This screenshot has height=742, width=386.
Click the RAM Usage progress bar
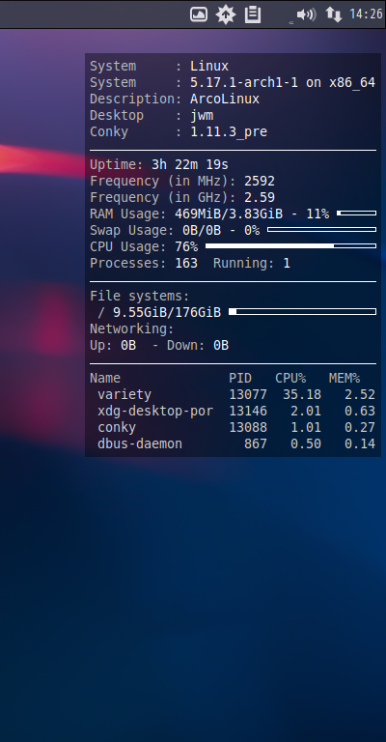click(357, 214)
